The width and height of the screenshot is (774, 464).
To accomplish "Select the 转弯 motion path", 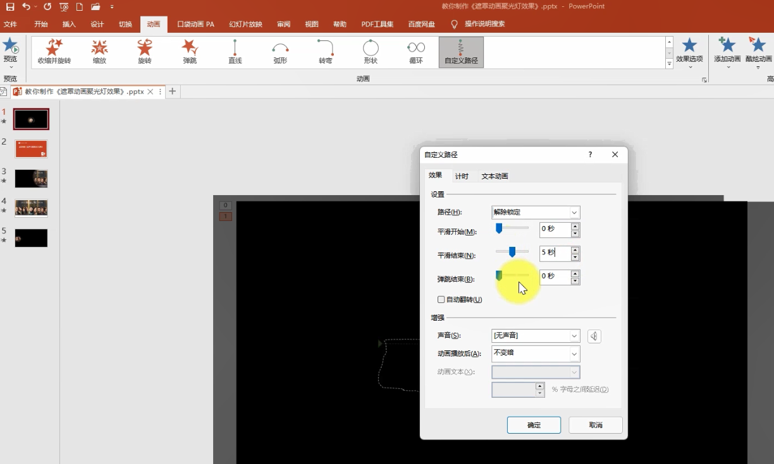I will click(x=326, y=51).
